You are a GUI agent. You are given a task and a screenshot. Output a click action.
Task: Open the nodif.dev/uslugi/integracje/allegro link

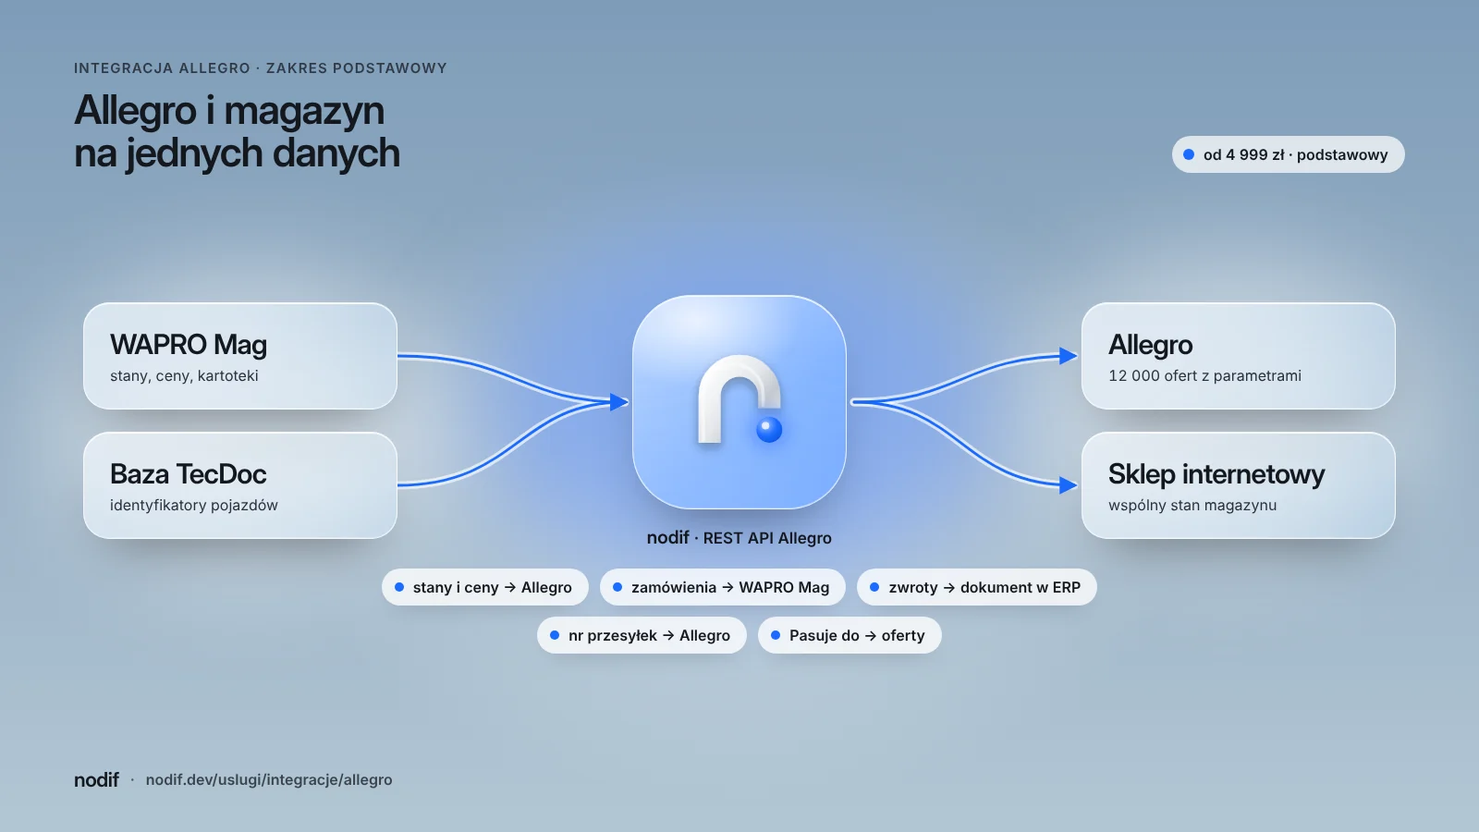(269, 779)
